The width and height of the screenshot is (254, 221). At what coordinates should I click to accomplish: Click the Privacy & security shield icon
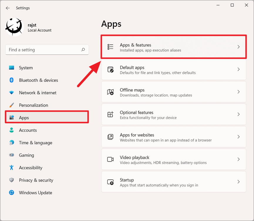11,180
